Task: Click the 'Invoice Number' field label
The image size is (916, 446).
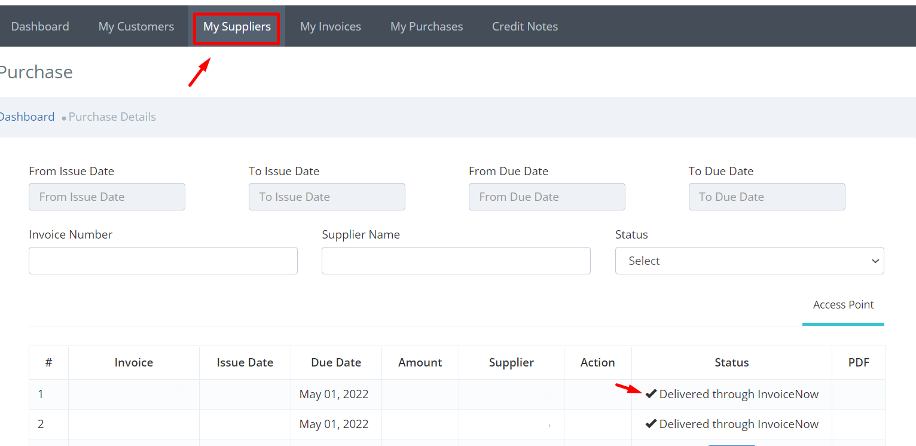Action: (71, 234)
